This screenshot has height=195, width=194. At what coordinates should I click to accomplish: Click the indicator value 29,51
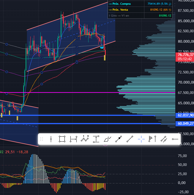[10, 152]
